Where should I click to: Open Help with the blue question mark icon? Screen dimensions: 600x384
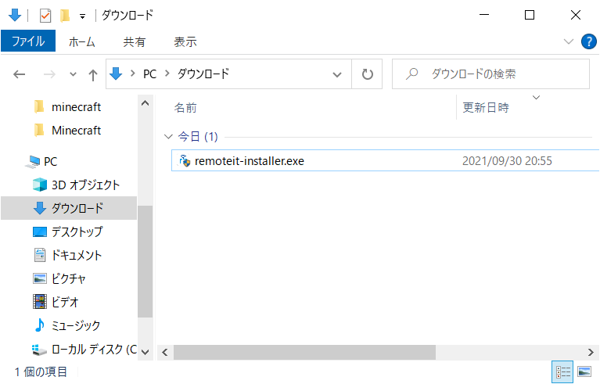[588, 41]
